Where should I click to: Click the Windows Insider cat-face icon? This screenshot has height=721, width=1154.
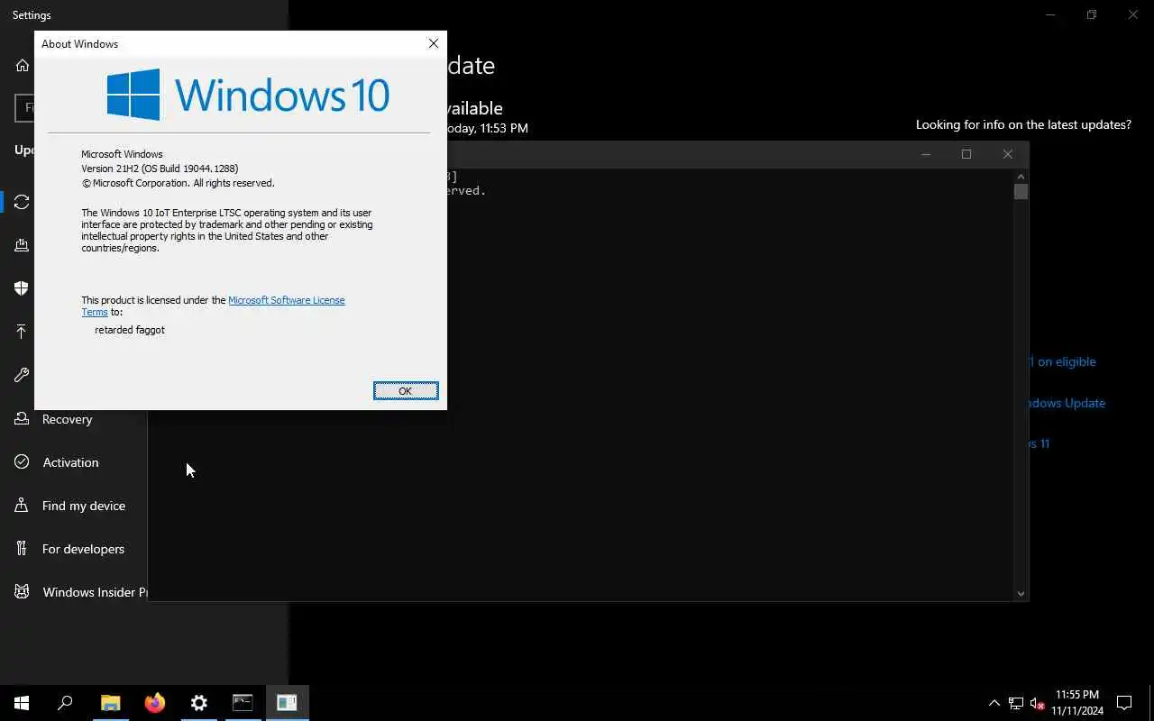pos(22,592)
